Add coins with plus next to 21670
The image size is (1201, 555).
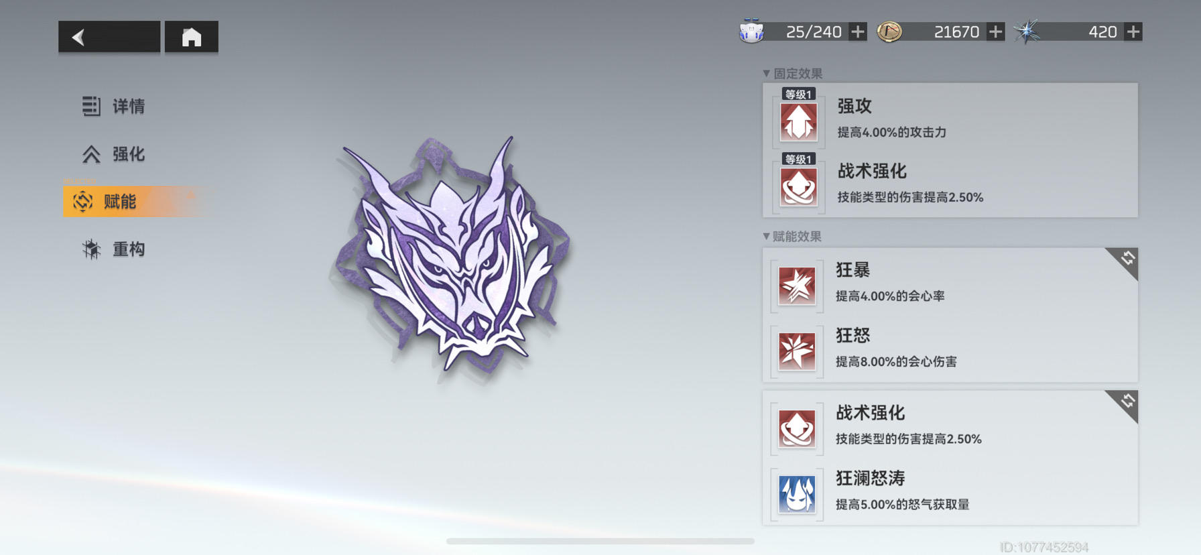coord(995,32)
